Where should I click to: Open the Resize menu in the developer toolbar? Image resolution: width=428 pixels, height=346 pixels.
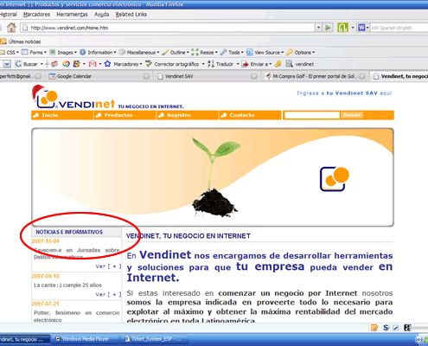[204, 53]
